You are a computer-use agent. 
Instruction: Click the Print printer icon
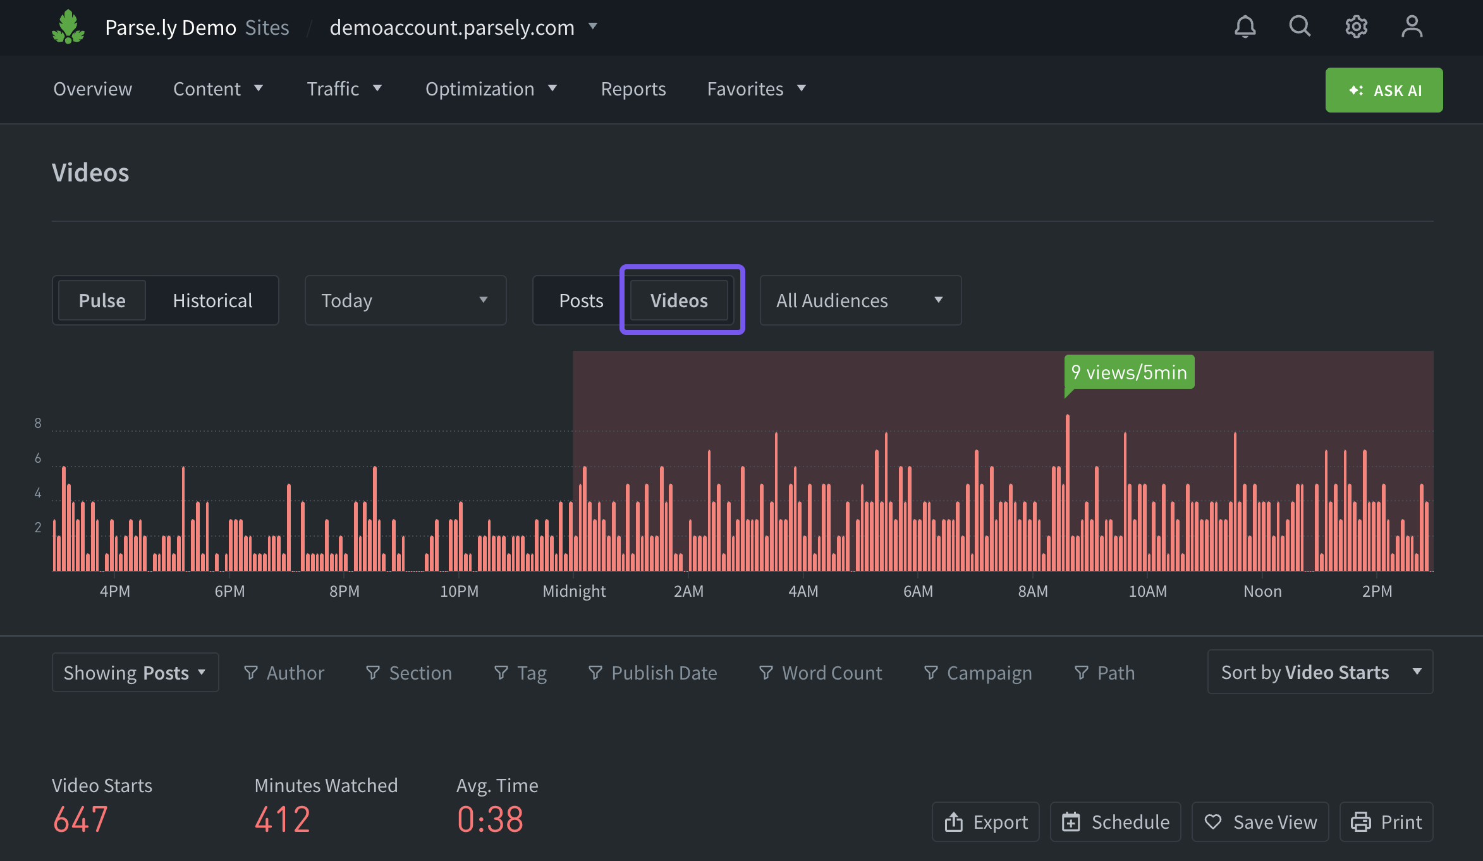1360,822
